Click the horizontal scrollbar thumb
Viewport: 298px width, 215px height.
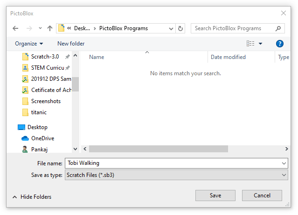[159, 149]
